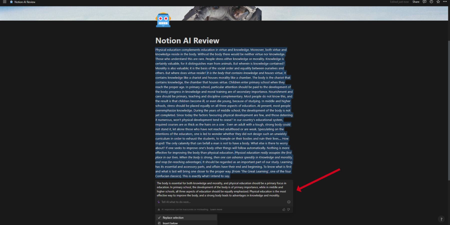Submit the AI prompt with arrow icon
Viewport: 450px width, 225px height.
pyautogui.click(x=288, y=202)
